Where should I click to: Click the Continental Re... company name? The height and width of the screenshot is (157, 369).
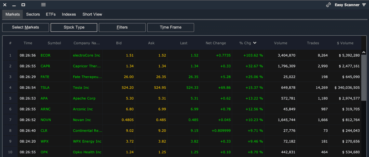coord(87,130)
